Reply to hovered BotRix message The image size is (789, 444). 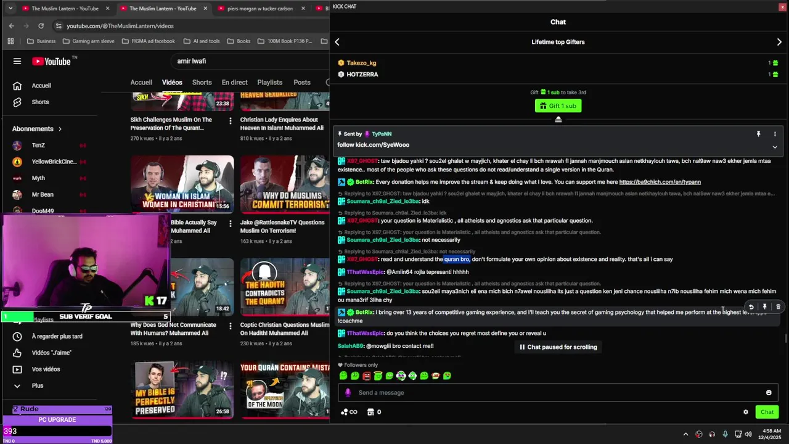[x=751, y=306]
